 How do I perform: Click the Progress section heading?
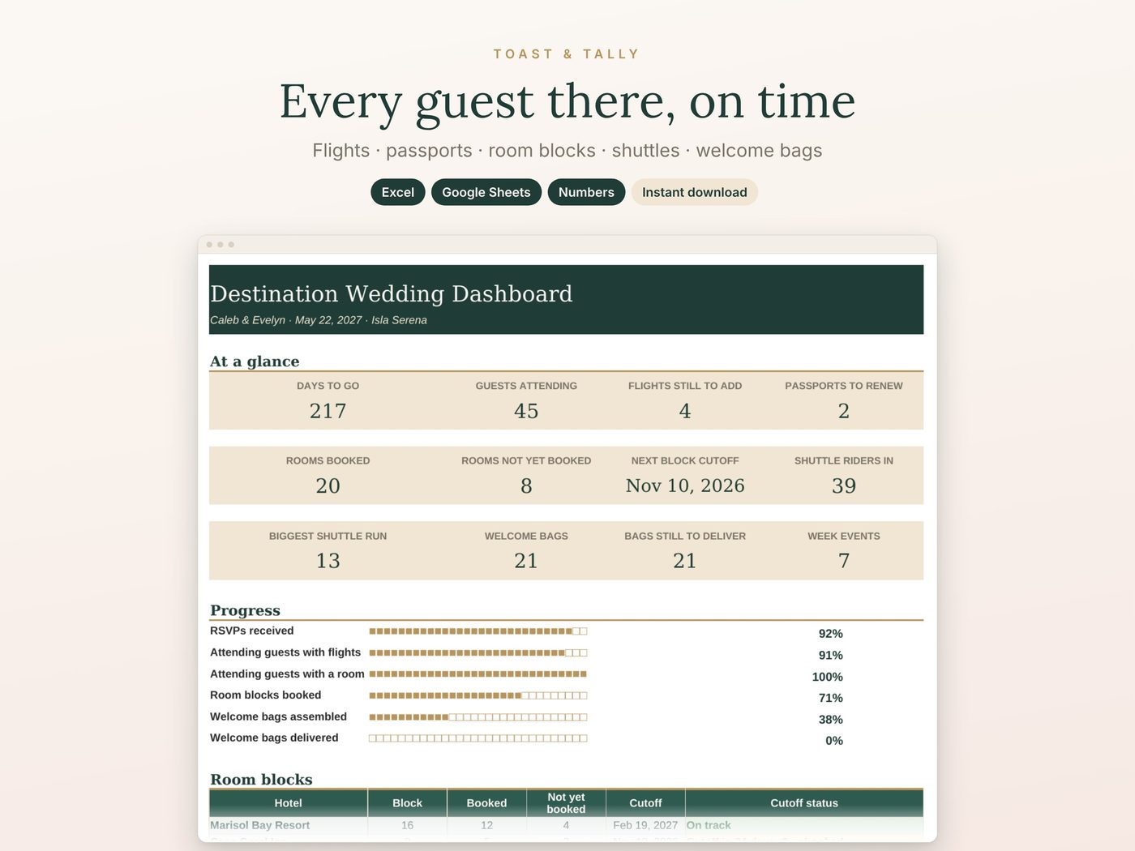(x=245, y=610)
